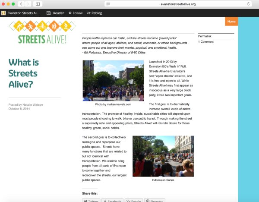The width and height of the screenshot is (259, 202).
Task: Toggle the Safari sidebar button
Action: [38, 4]
